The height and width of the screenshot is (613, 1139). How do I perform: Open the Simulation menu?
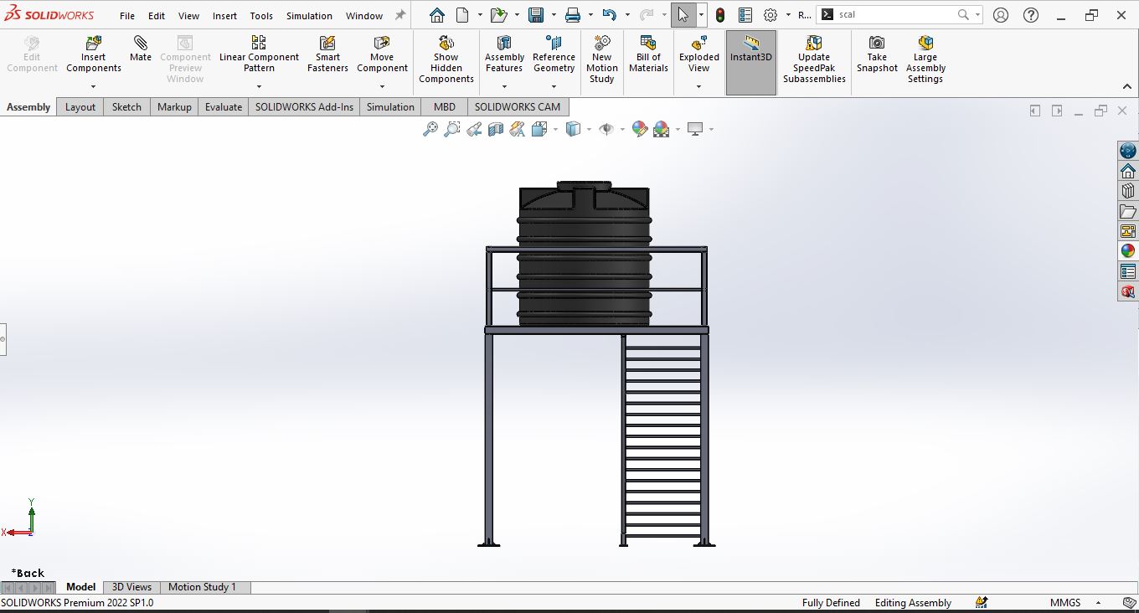coord(309,16)
